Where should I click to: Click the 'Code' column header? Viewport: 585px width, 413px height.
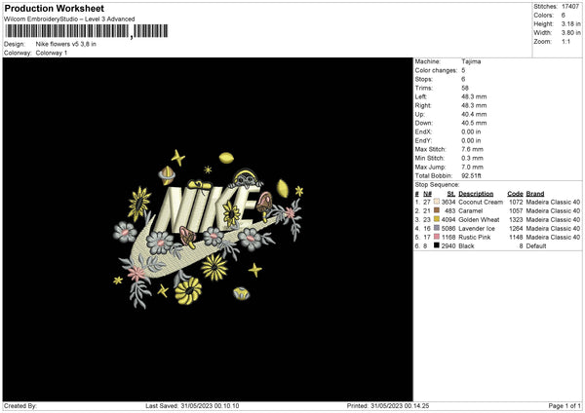pyautogui.click(x=515, y=194)
